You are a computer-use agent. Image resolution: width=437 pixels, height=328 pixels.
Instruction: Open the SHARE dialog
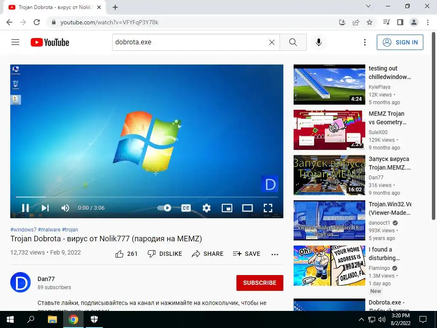[x=208, y=254]
